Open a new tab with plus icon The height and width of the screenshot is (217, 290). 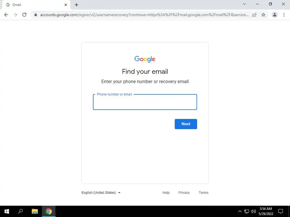pos(76,5)
